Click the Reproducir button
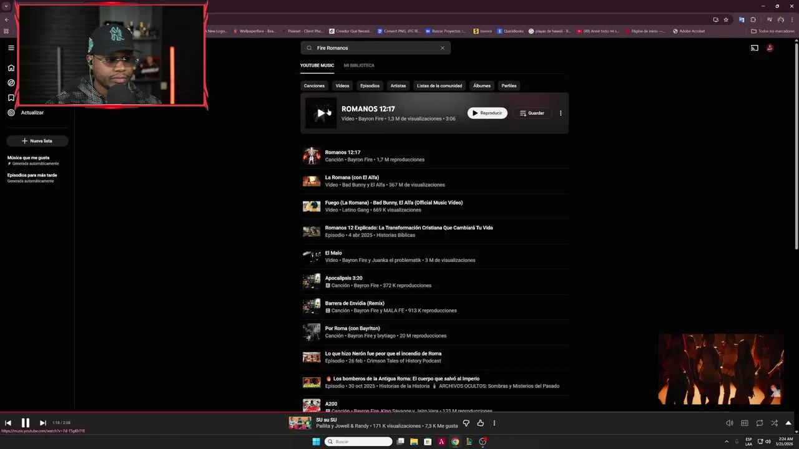 coord(488,113)
